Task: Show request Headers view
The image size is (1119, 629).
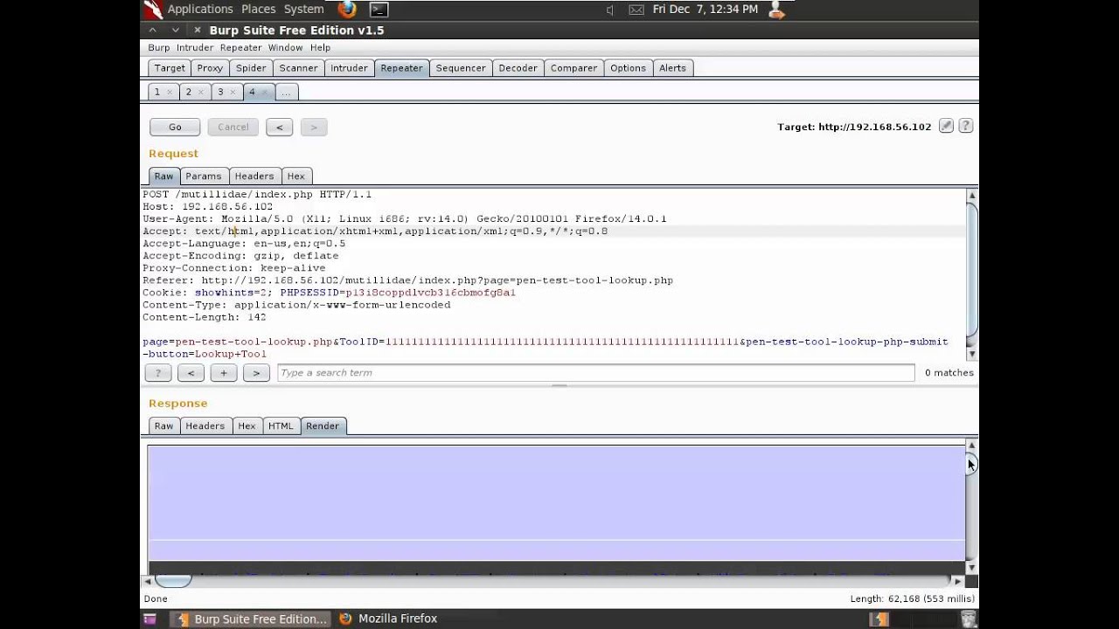Action: [x=254, y=176]
